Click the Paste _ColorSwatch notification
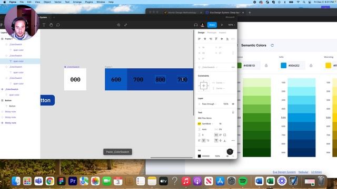The image size is (337, 189). pos(117,152)
